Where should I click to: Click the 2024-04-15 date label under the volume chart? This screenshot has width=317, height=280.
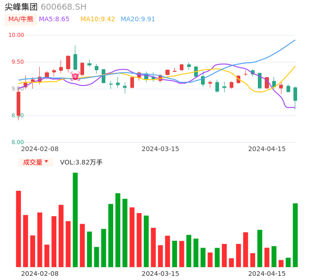(267, 273)
